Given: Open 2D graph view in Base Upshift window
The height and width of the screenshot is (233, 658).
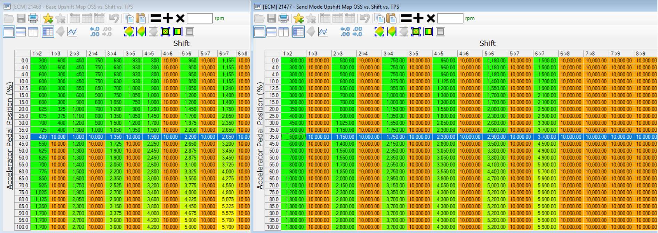Looking at the screenshot, I should coord(72,32).
